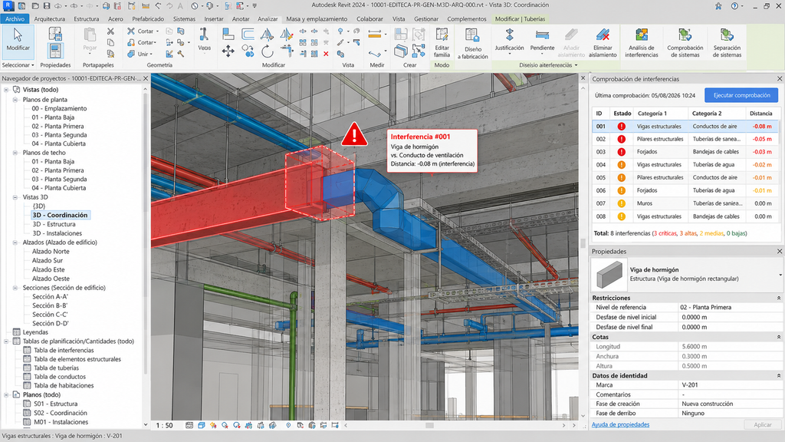Image resolution: width=785 pixels, height=442 pixels.
Task: Open the Sistemas ribbon tab
Action: 184,19
